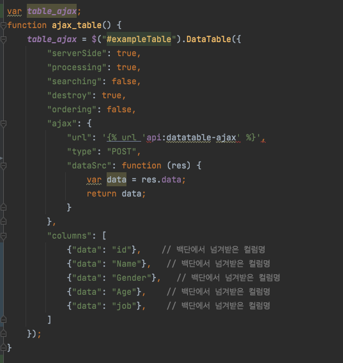
Task: Click fold-end marker of dataSrc closing brace
Action: [3, 207]
